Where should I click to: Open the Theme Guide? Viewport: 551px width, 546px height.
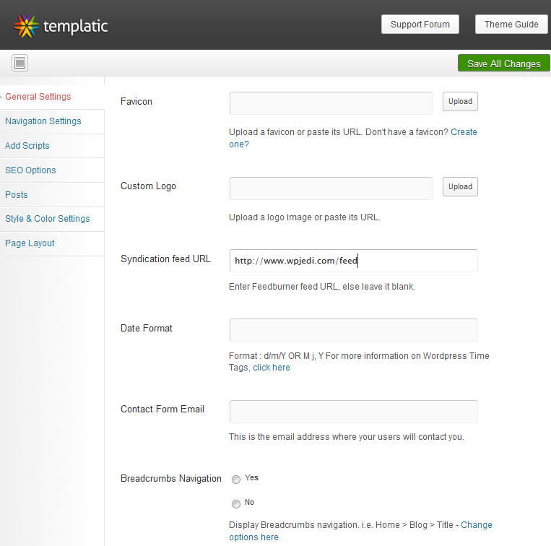(x=511, y=25)
